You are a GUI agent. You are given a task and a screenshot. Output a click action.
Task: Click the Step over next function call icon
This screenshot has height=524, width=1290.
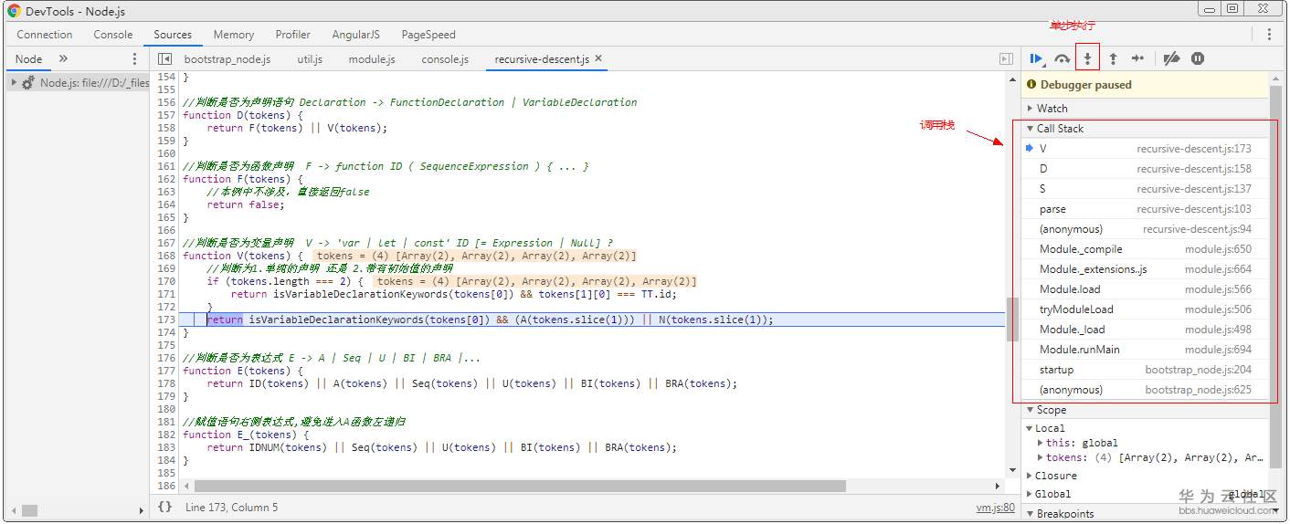[x=1062, y=58]
